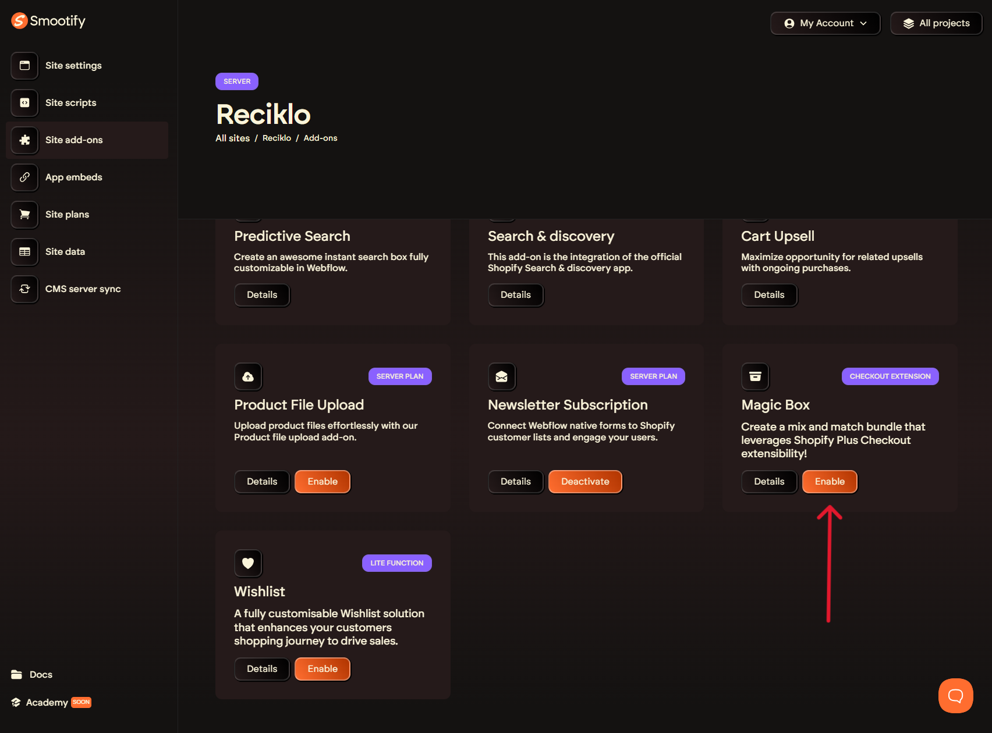Click the Smootify logo

[48, 21]
